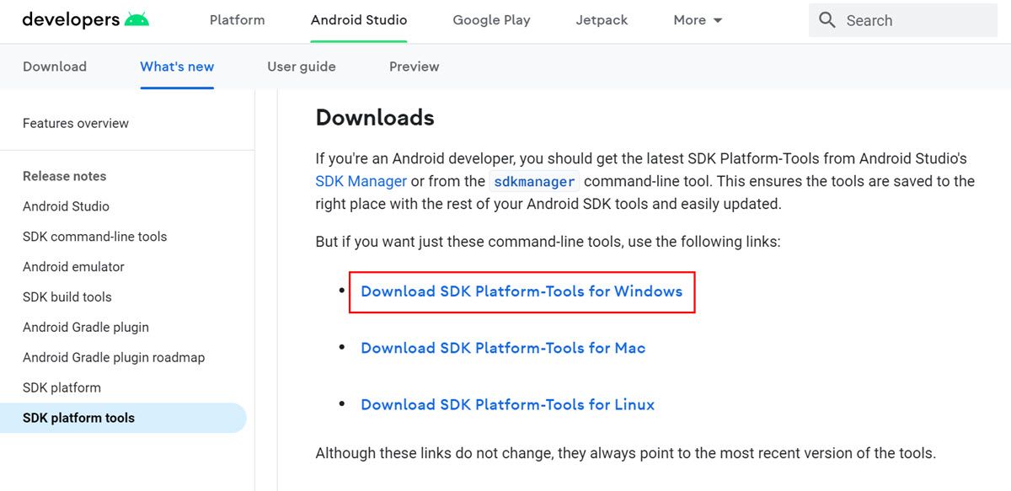Open Features overview in the sidebar

pos(76,123)
